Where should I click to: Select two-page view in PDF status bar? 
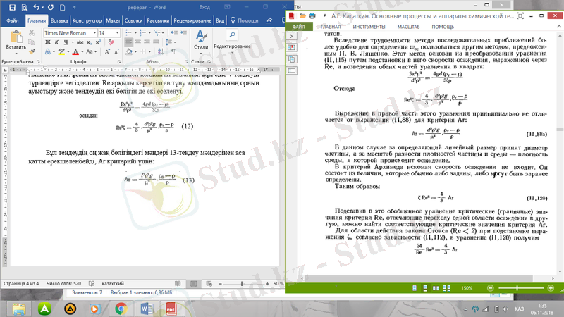click(x=436, y=288)
